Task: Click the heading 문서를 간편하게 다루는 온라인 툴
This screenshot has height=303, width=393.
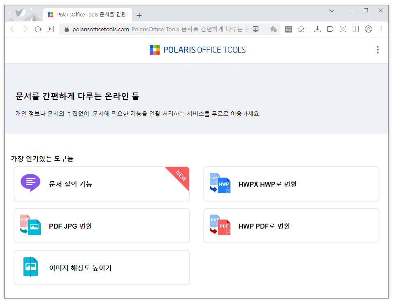Action: point(77,96)
